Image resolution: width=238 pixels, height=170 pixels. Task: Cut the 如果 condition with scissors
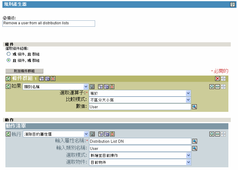100,87
